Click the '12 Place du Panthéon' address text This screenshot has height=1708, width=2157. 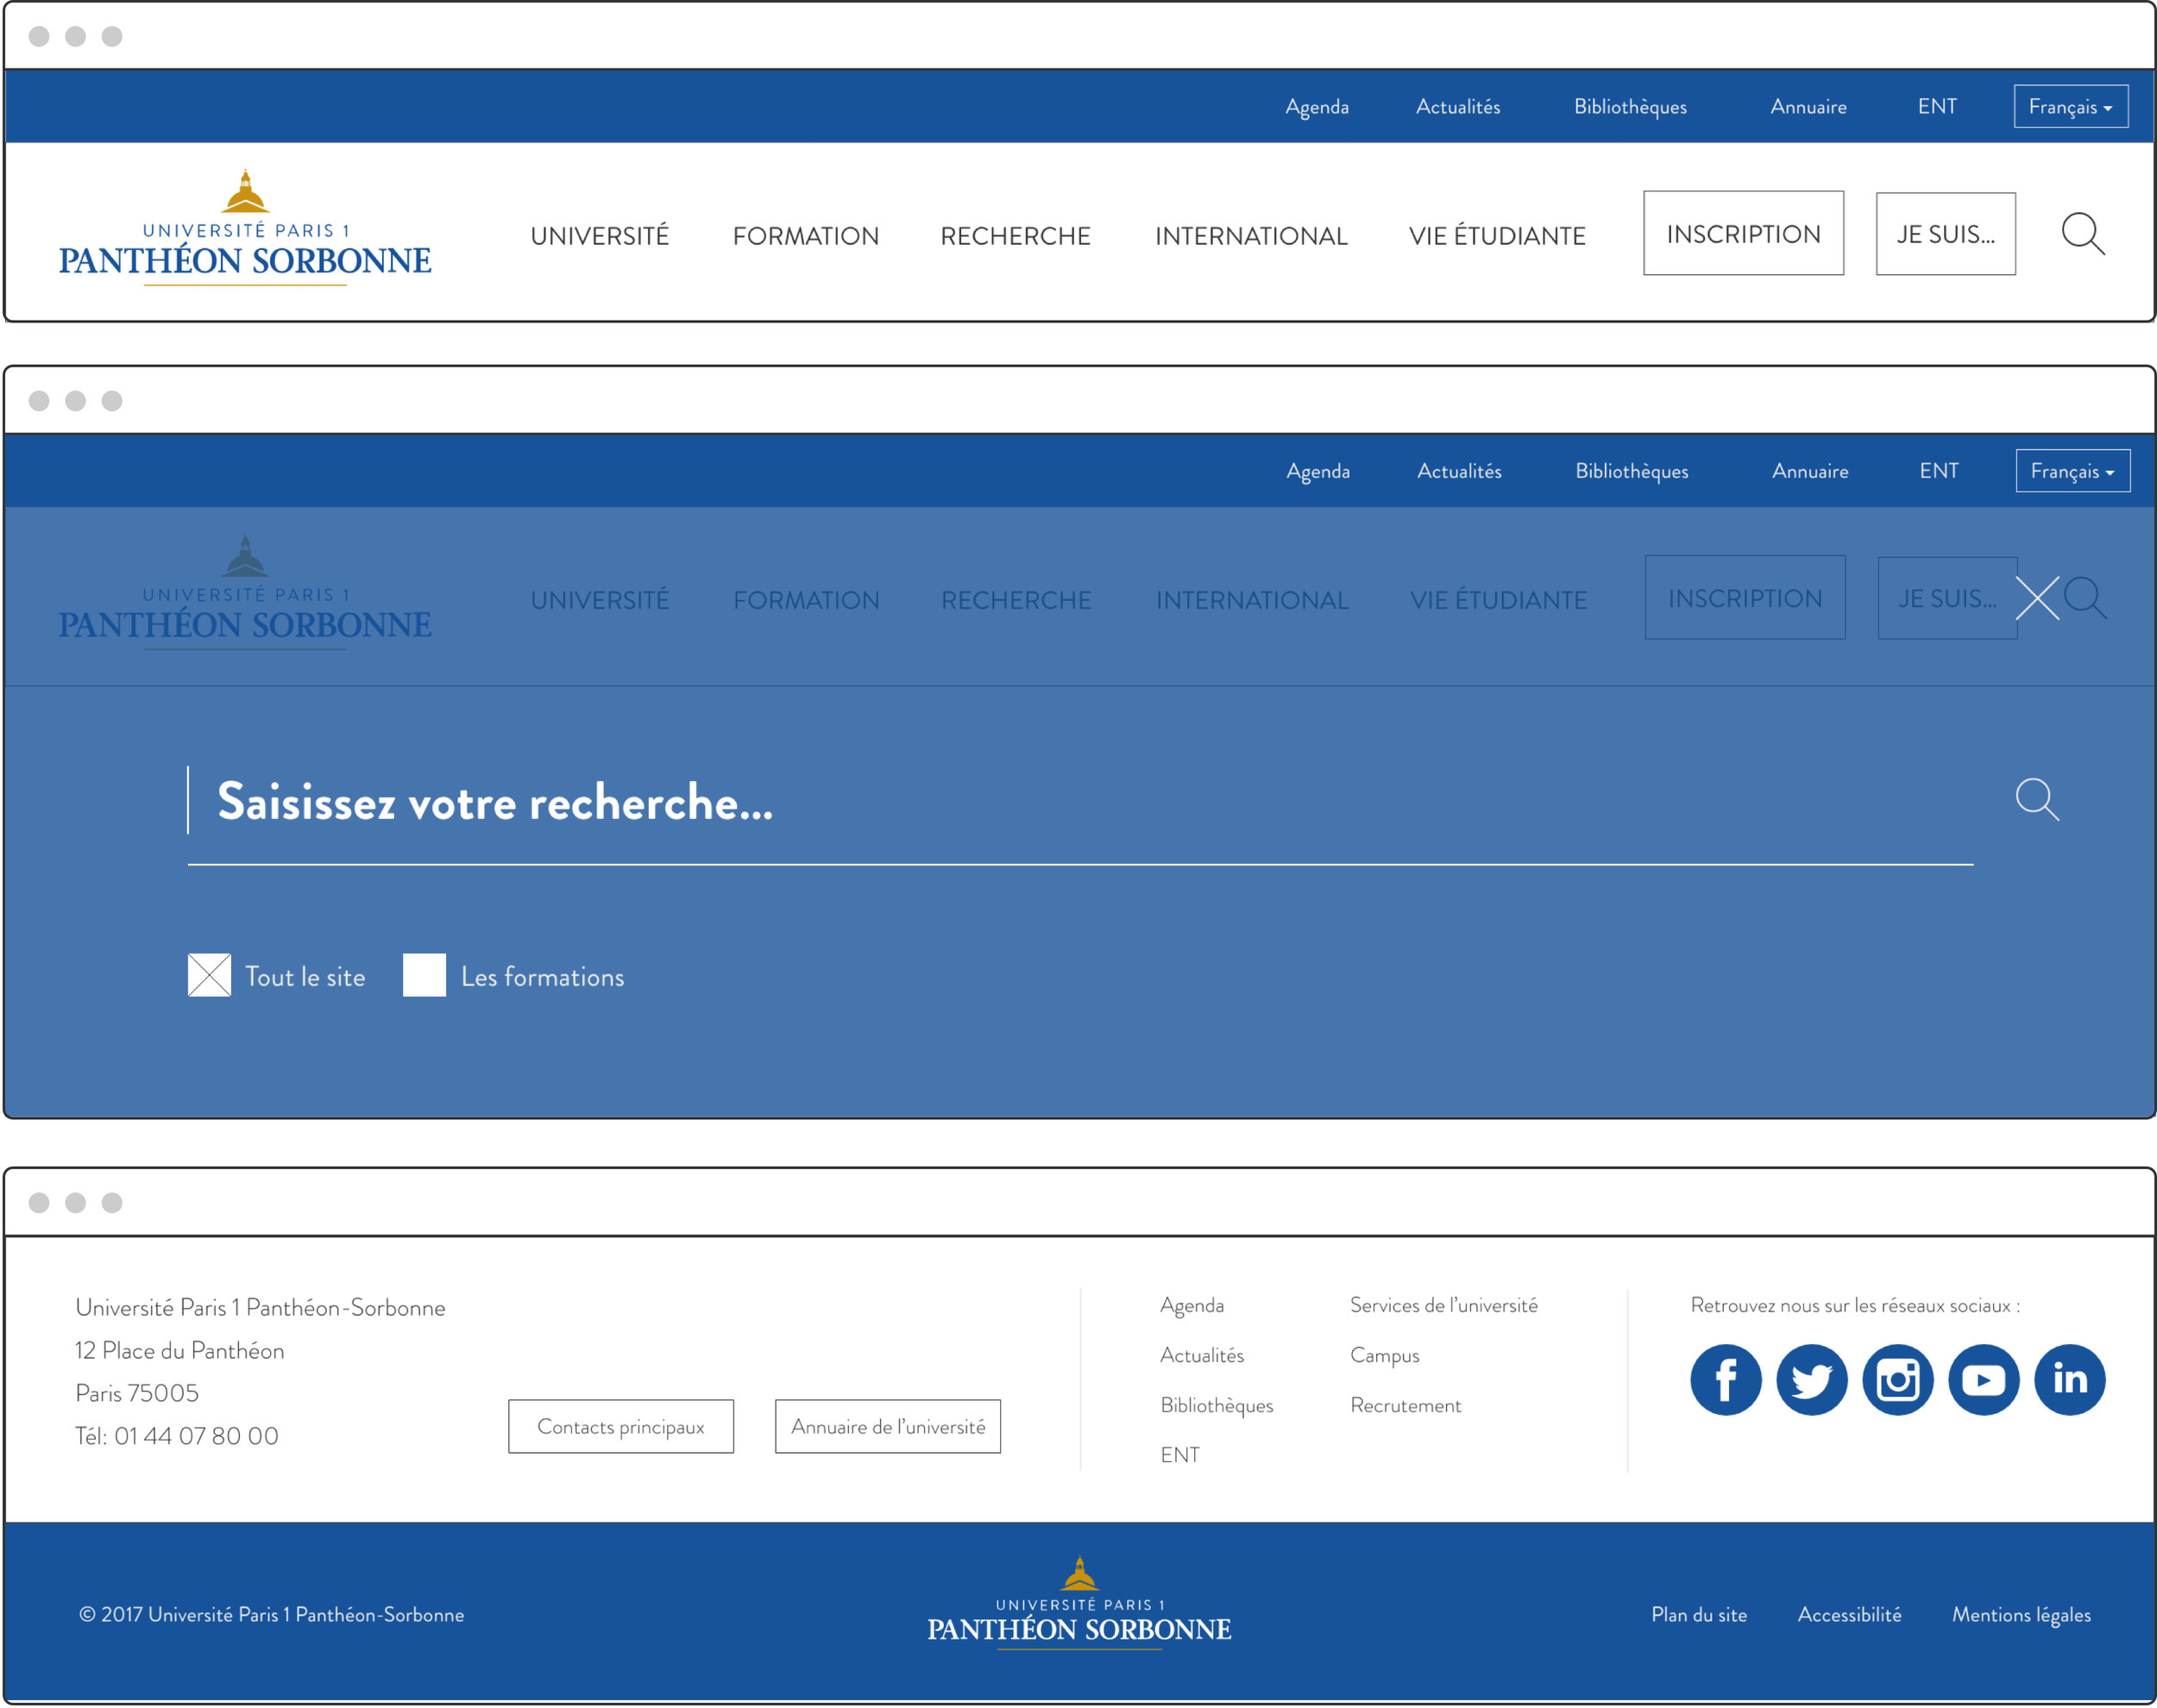click(179, 1350)
